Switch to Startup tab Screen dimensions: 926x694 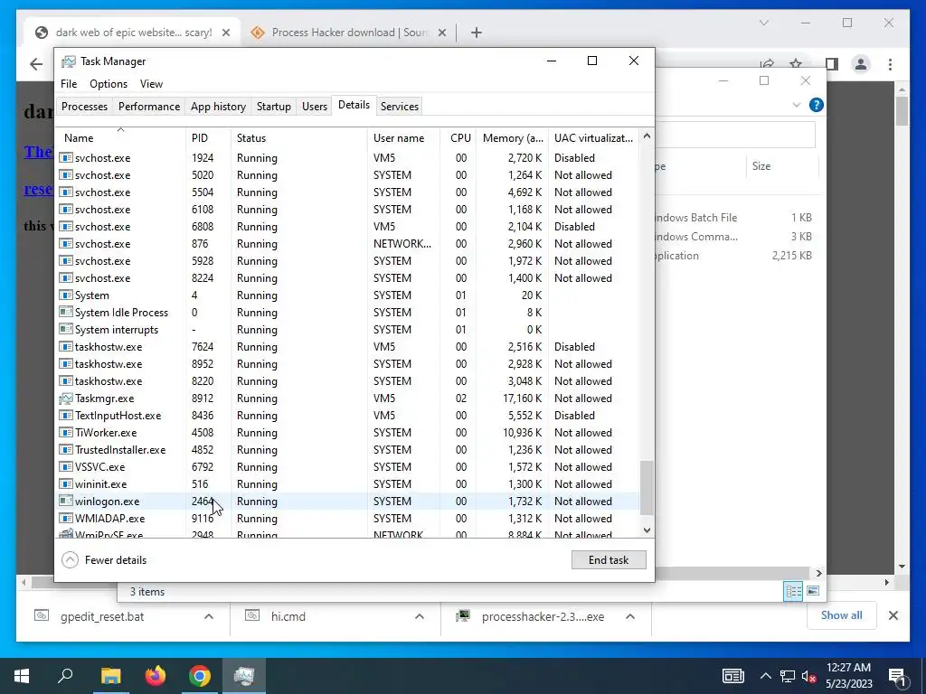[273, 107]
